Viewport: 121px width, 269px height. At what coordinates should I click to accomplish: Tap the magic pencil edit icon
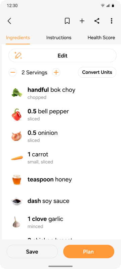(x=18, y=55)
